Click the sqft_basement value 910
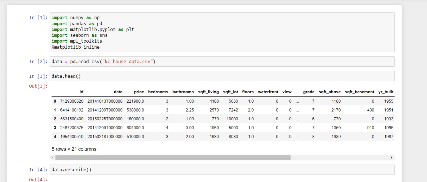The width and height of the screenshot is (427, 182). pyautogui.click(x=371, y=128)
